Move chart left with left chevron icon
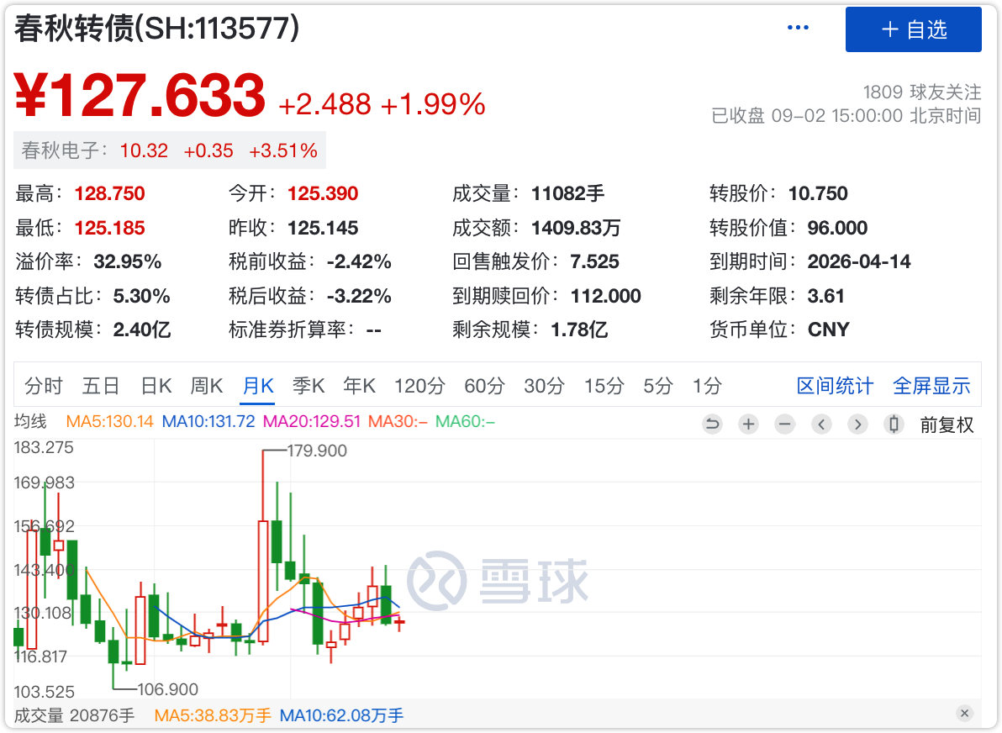The image size is (1002, 733). 821,424
